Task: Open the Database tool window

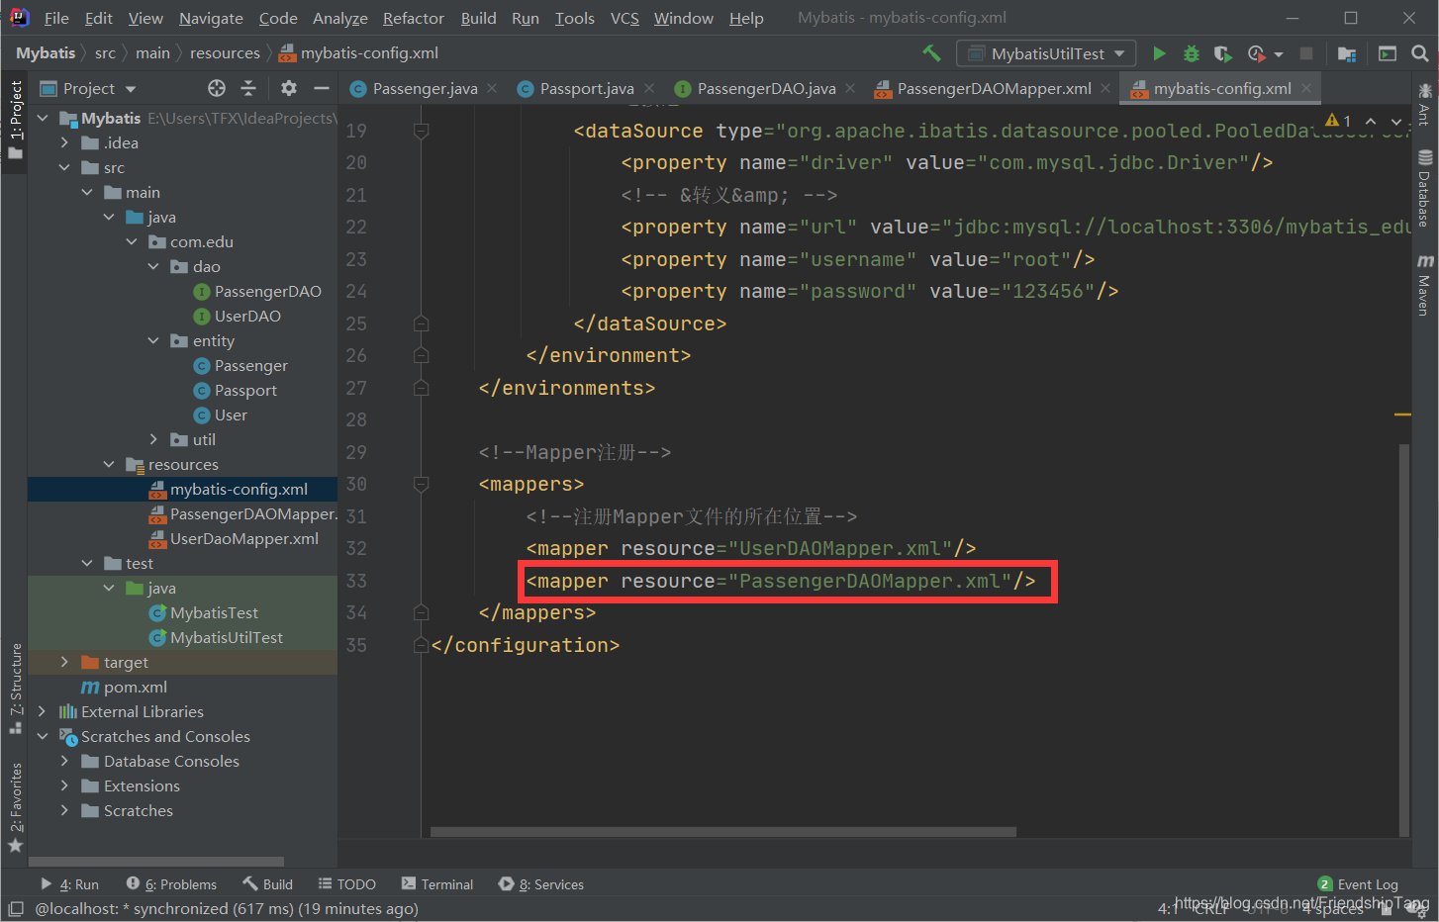Action: (x=1424, y=188)
